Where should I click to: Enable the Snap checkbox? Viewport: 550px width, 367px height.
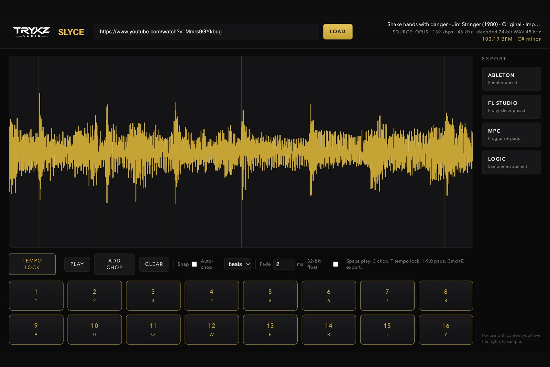pyautogui.click(x=194, y=264)
